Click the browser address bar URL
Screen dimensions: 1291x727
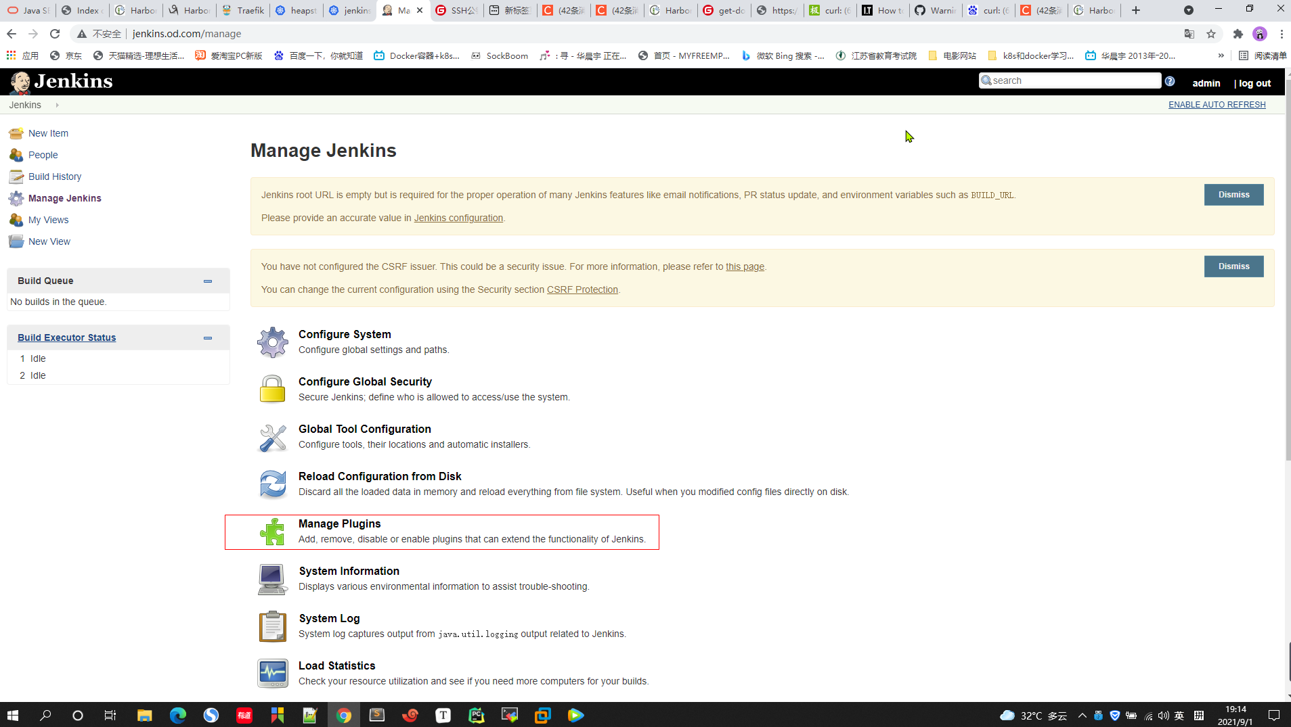tap(187, 34)
